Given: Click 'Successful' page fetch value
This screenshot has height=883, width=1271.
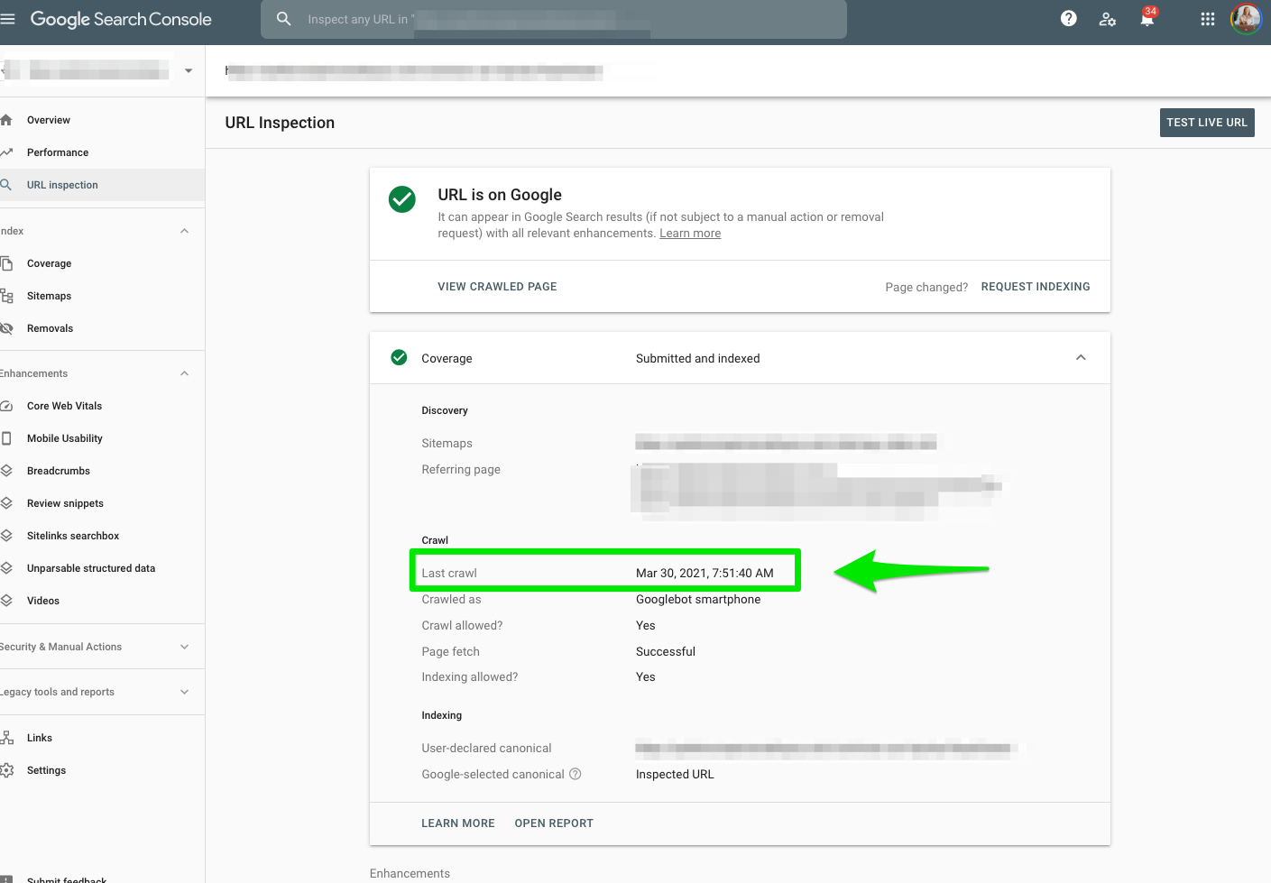Looking at the screenshot, I should (666, 651).
